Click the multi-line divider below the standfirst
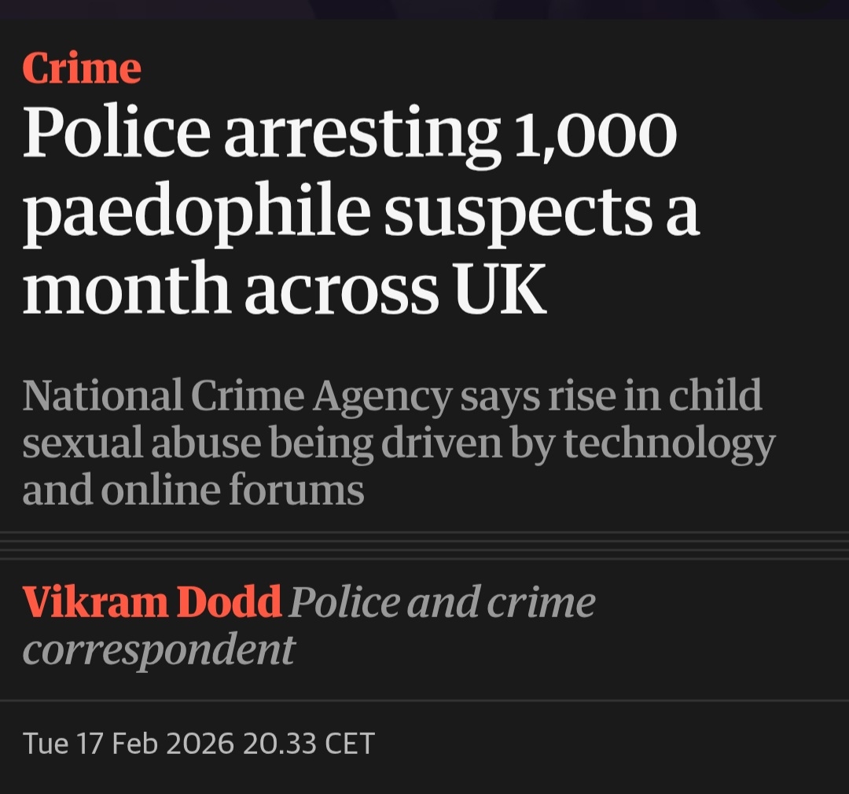This screenshot has height=794, width=849. (x=424, y=546)
